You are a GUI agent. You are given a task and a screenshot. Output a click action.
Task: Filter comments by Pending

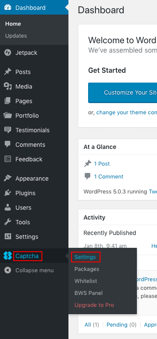[x=117, y=324]
